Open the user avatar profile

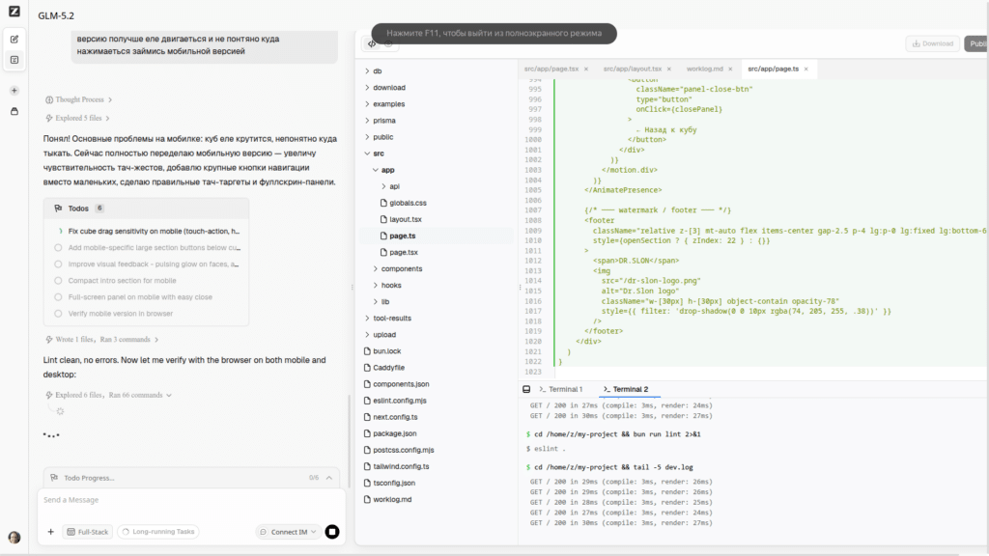(x=14, y=537)
